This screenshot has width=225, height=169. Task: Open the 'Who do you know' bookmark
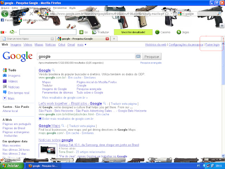tap(33, 20)
